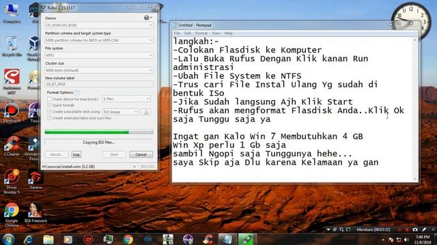Toggle Quick format checkbox
Screen dimensions: 437x245
pyautogui.click(x=49, y=105)
